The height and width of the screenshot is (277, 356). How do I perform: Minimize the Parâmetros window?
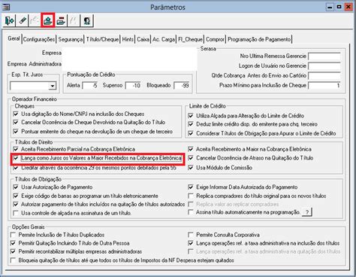pyautogui.click(x=330, y=7)
